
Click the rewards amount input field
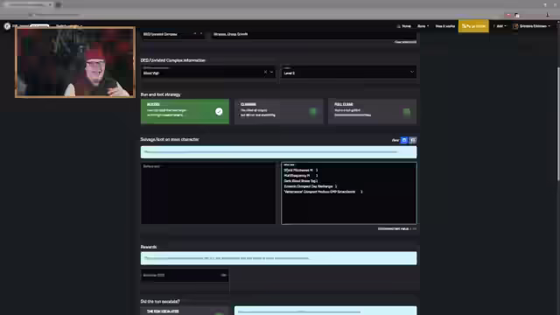click(x=185, y=275)
